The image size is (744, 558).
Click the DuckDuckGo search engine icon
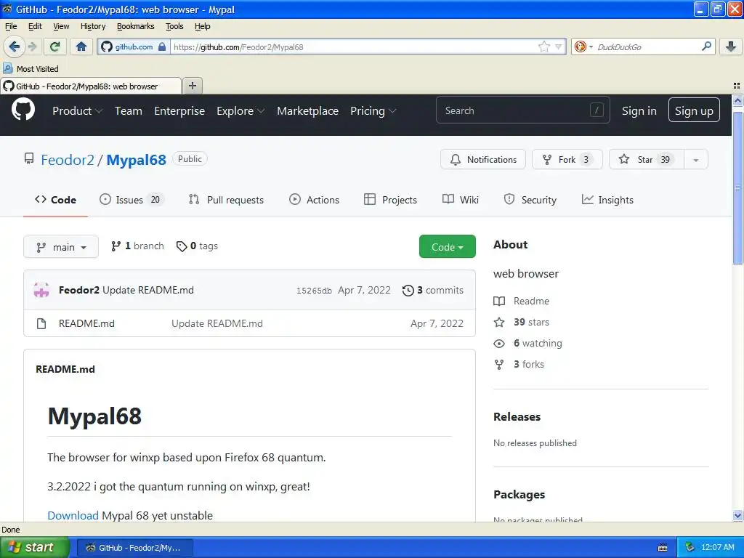[580, 46]
